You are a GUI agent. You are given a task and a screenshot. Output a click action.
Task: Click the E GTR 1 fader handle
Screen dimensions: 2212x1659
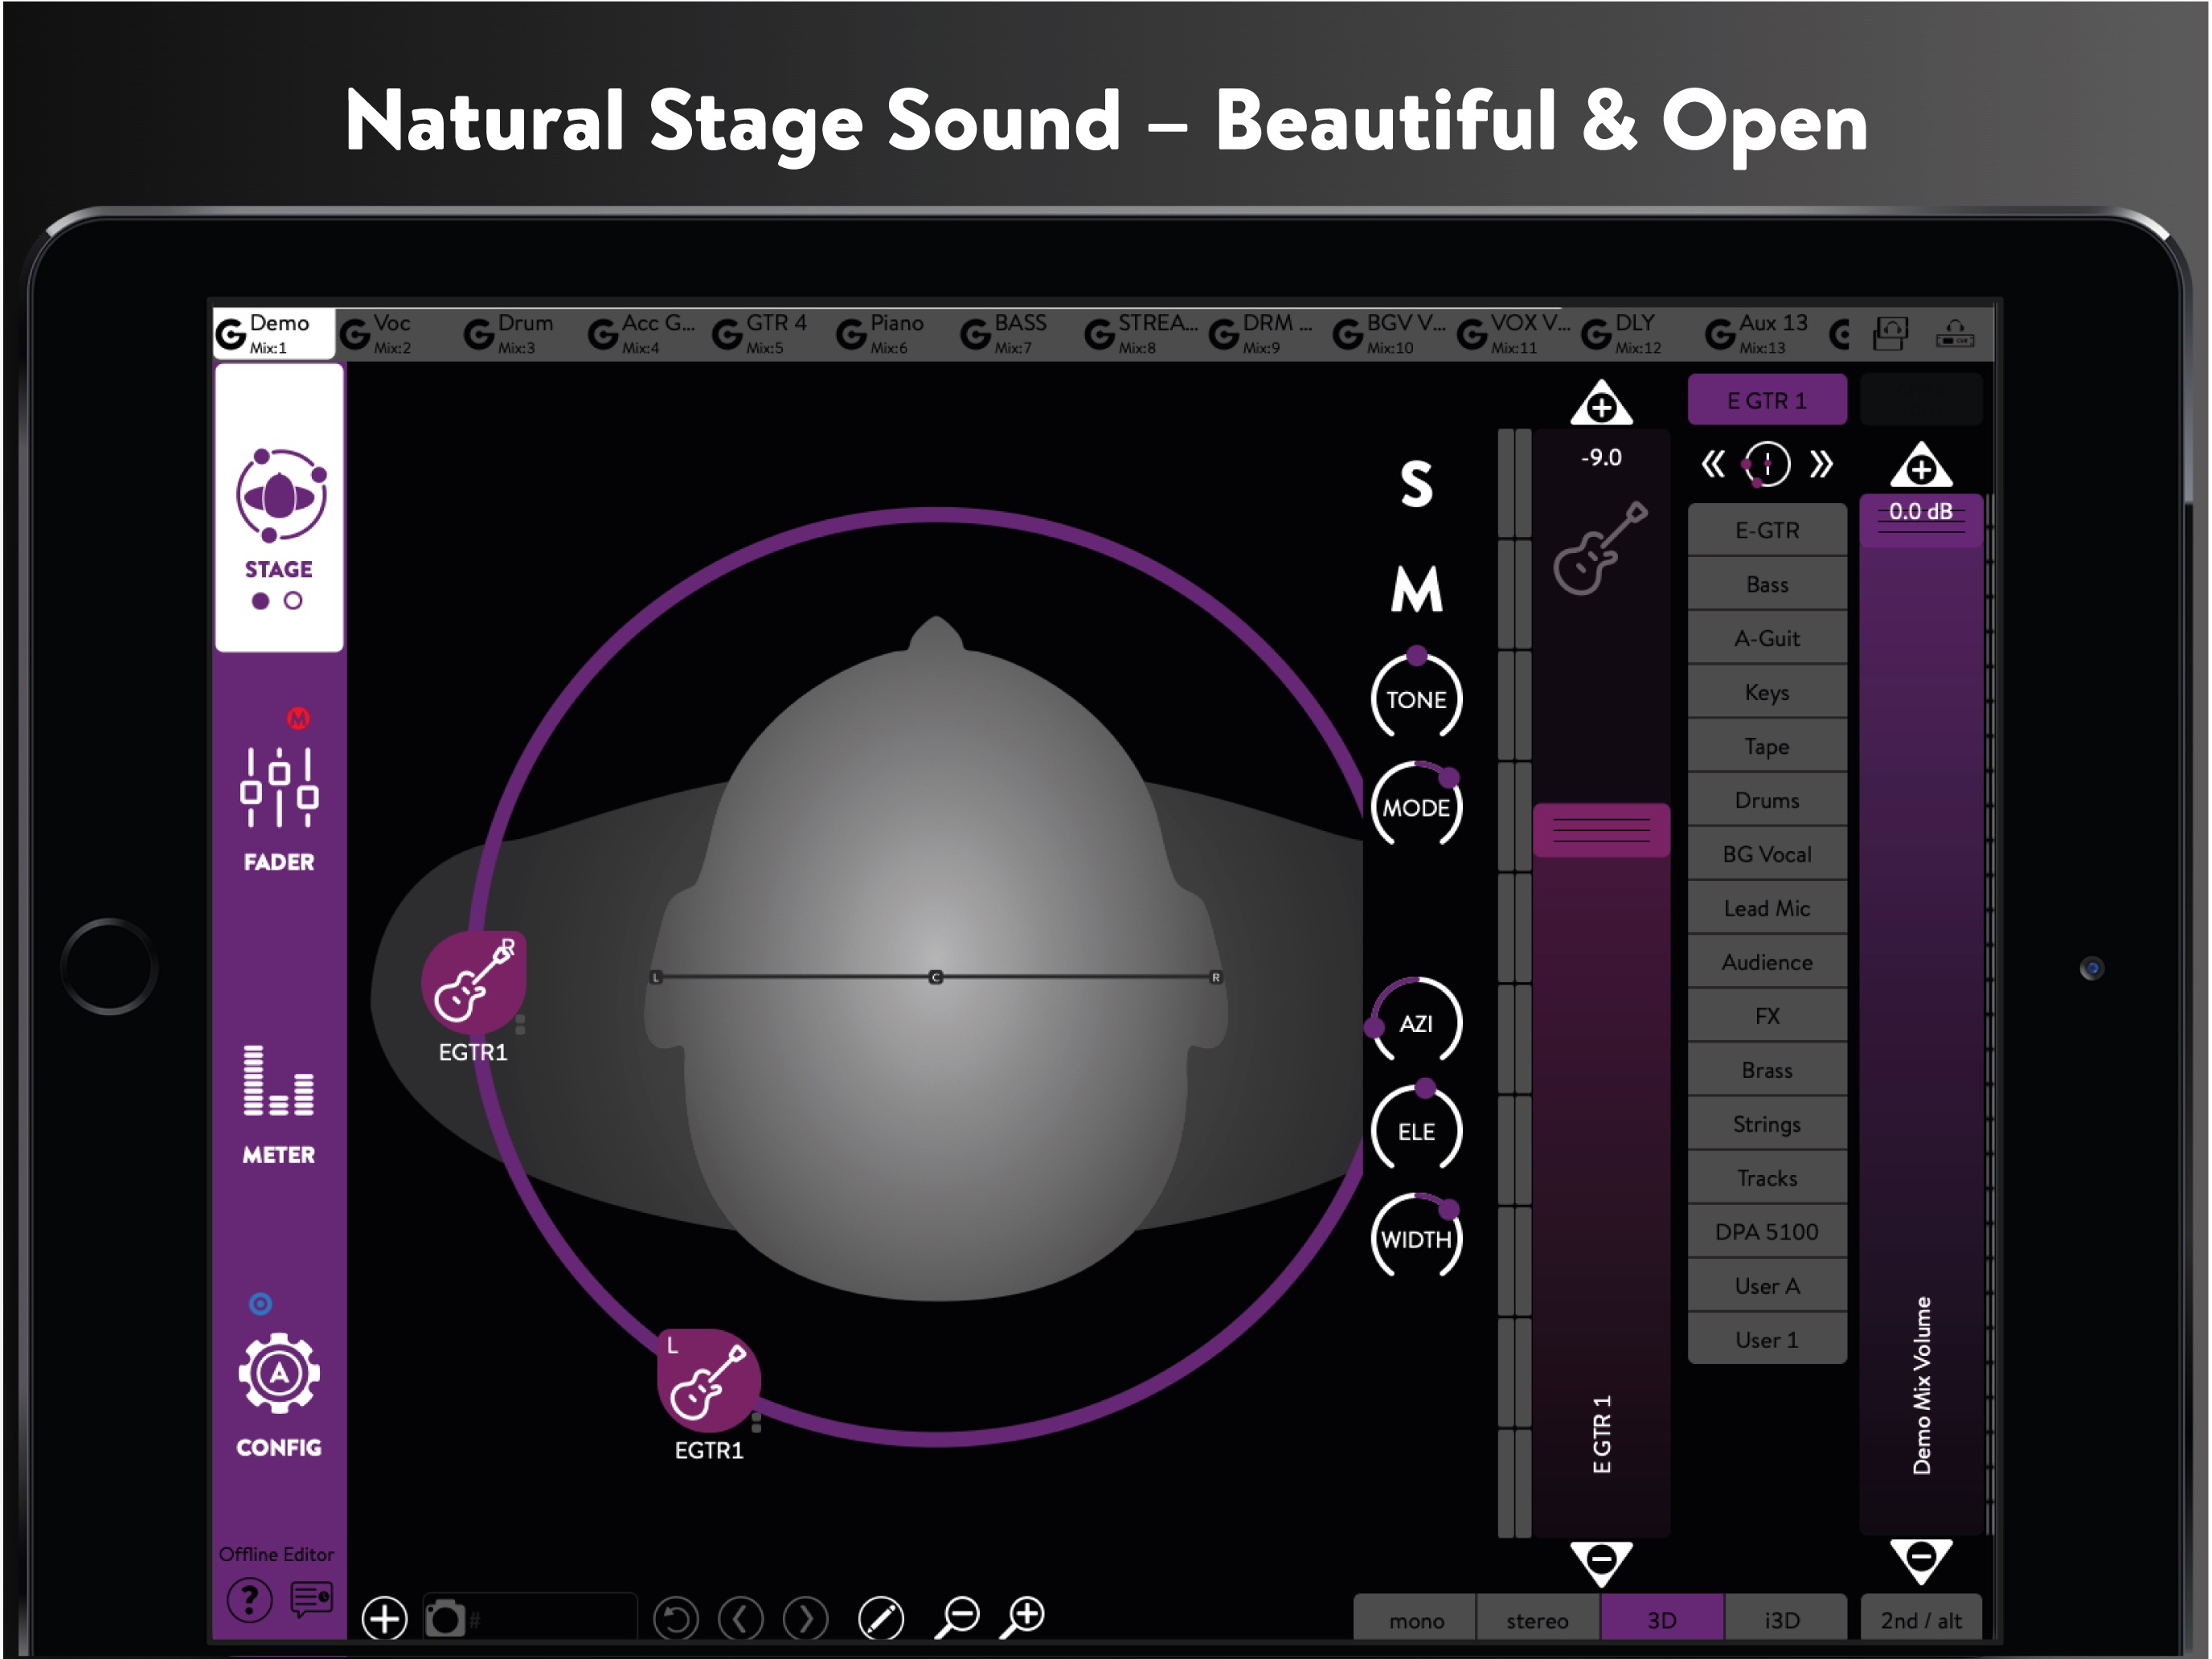(1601, 830)
